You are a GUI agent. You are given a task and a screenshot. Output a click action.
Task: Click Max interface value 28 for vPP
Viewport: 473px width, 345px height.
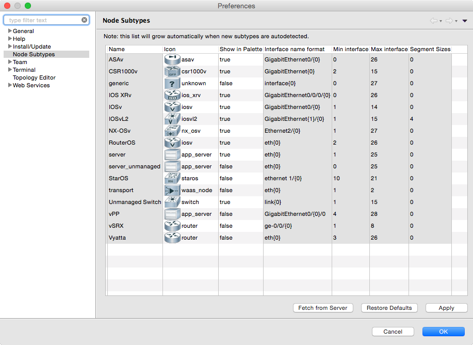pyautogui.click(x=374, y=214)
